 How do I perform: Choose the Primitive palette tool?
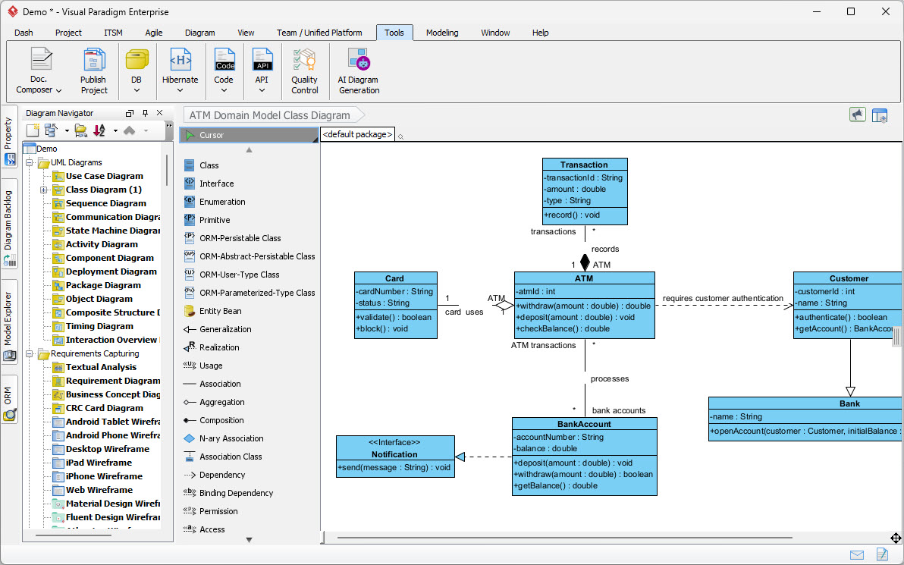pyautogui.click(x=250, y=220)
